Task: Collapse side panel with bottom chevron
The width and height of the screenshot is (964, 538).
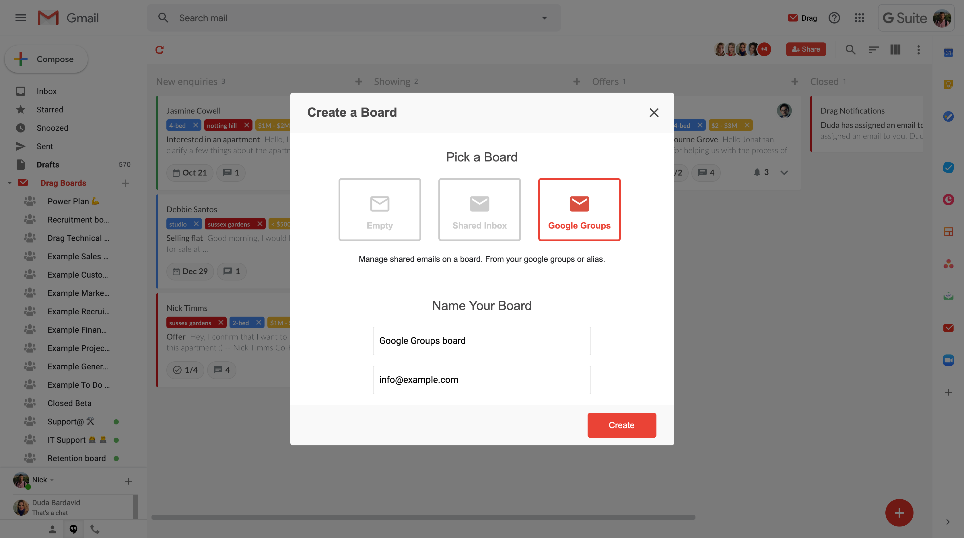Action: tap(948, 522)
